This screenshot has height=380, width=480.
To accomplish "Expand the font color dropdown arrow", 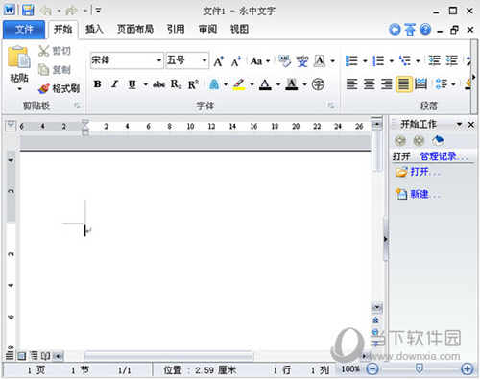I will click(x=278, y=84).
